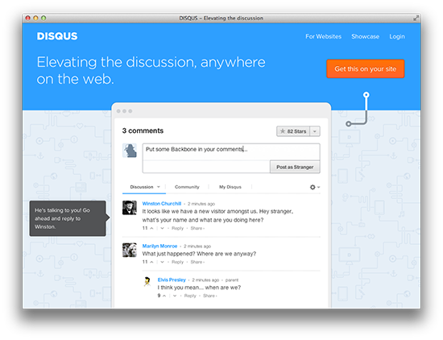Click the DISQUS logo
Viewport: 443px width, 340px height.
tap(57, 36)
